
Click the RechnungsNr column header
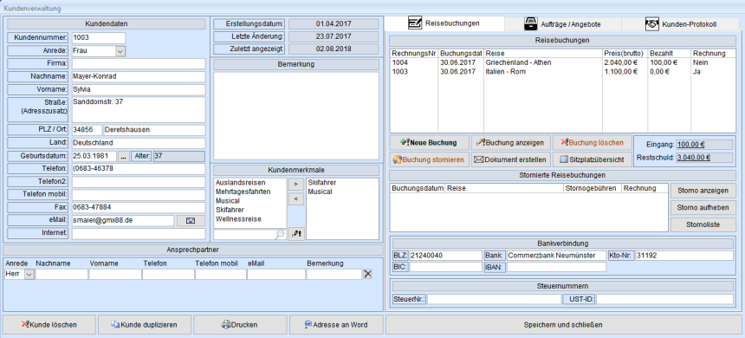click(414, 54)
